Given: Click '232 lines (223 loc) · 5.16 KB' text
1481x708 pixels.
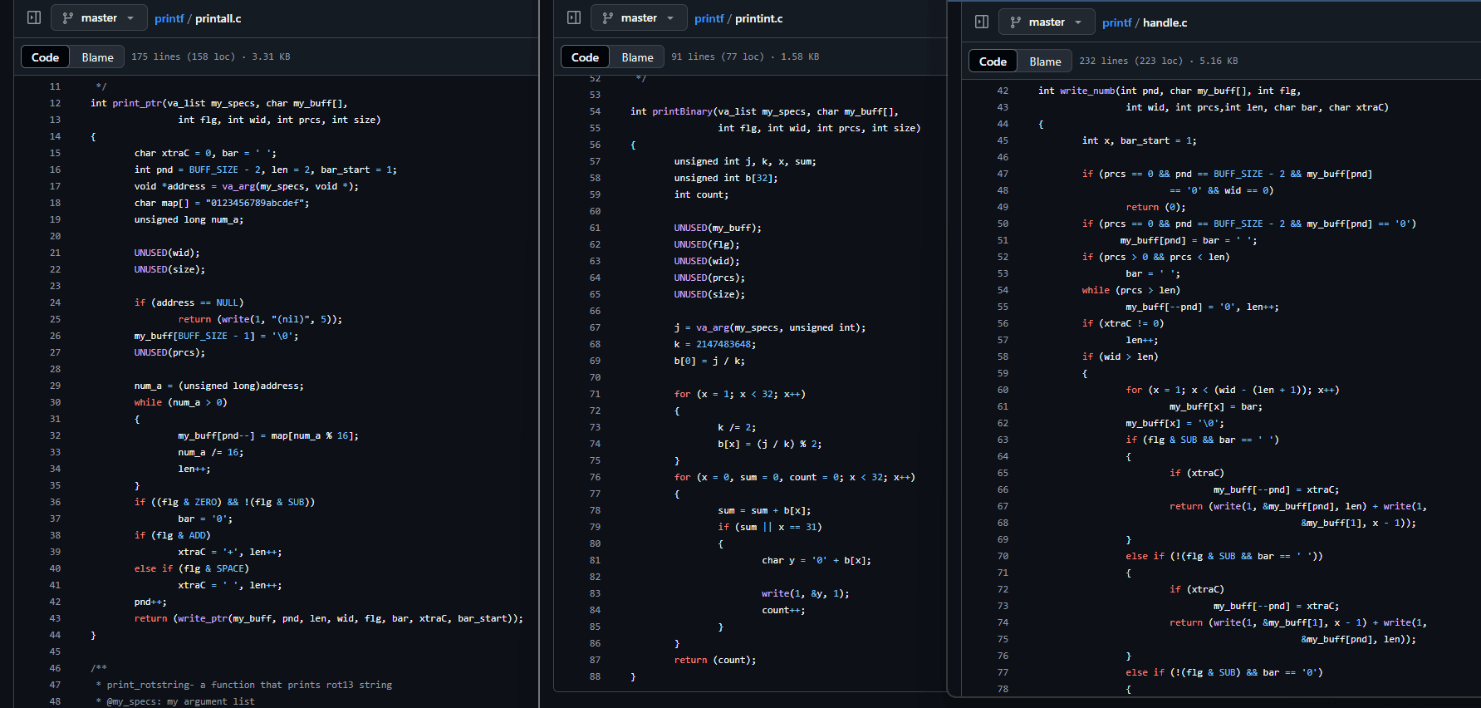Looking at the screenshot, I should tap(1158, 61).
